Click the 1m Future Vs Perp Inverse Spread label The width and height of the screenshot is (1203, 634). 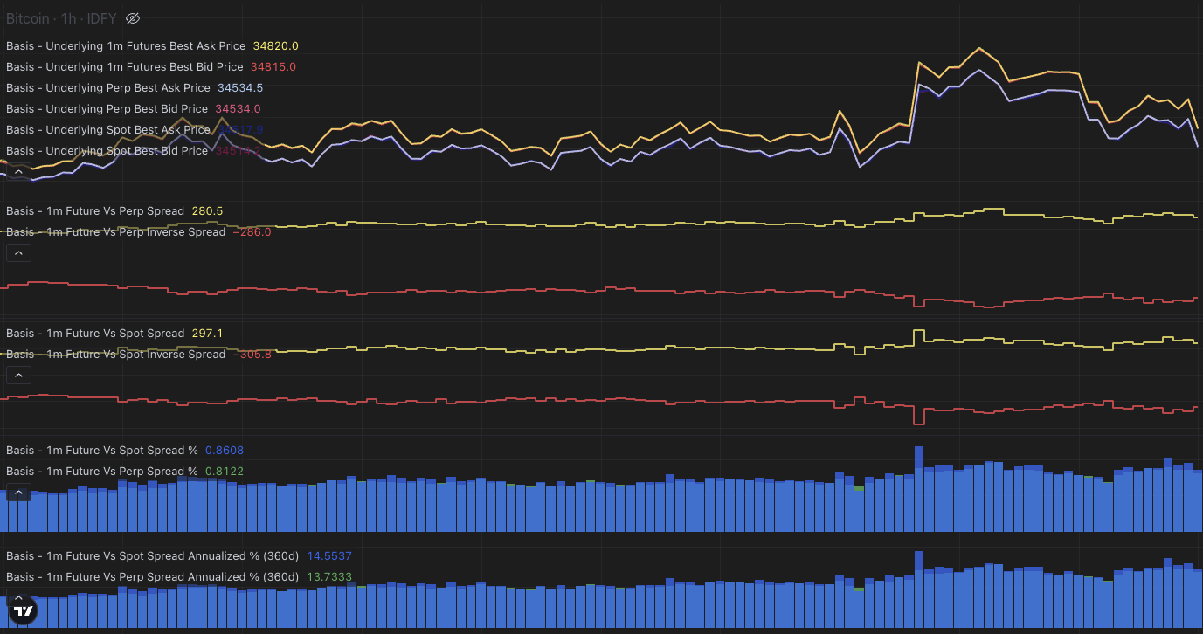click(115, 231)
